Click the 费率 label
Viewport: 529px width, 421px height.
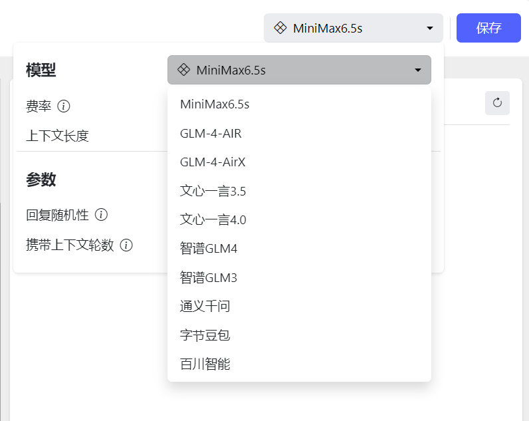(39, 106)
